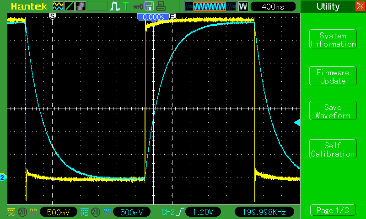Open the cyan CH2 500mV scale setting
Viewport: 366px width, 219px height.
132,212
